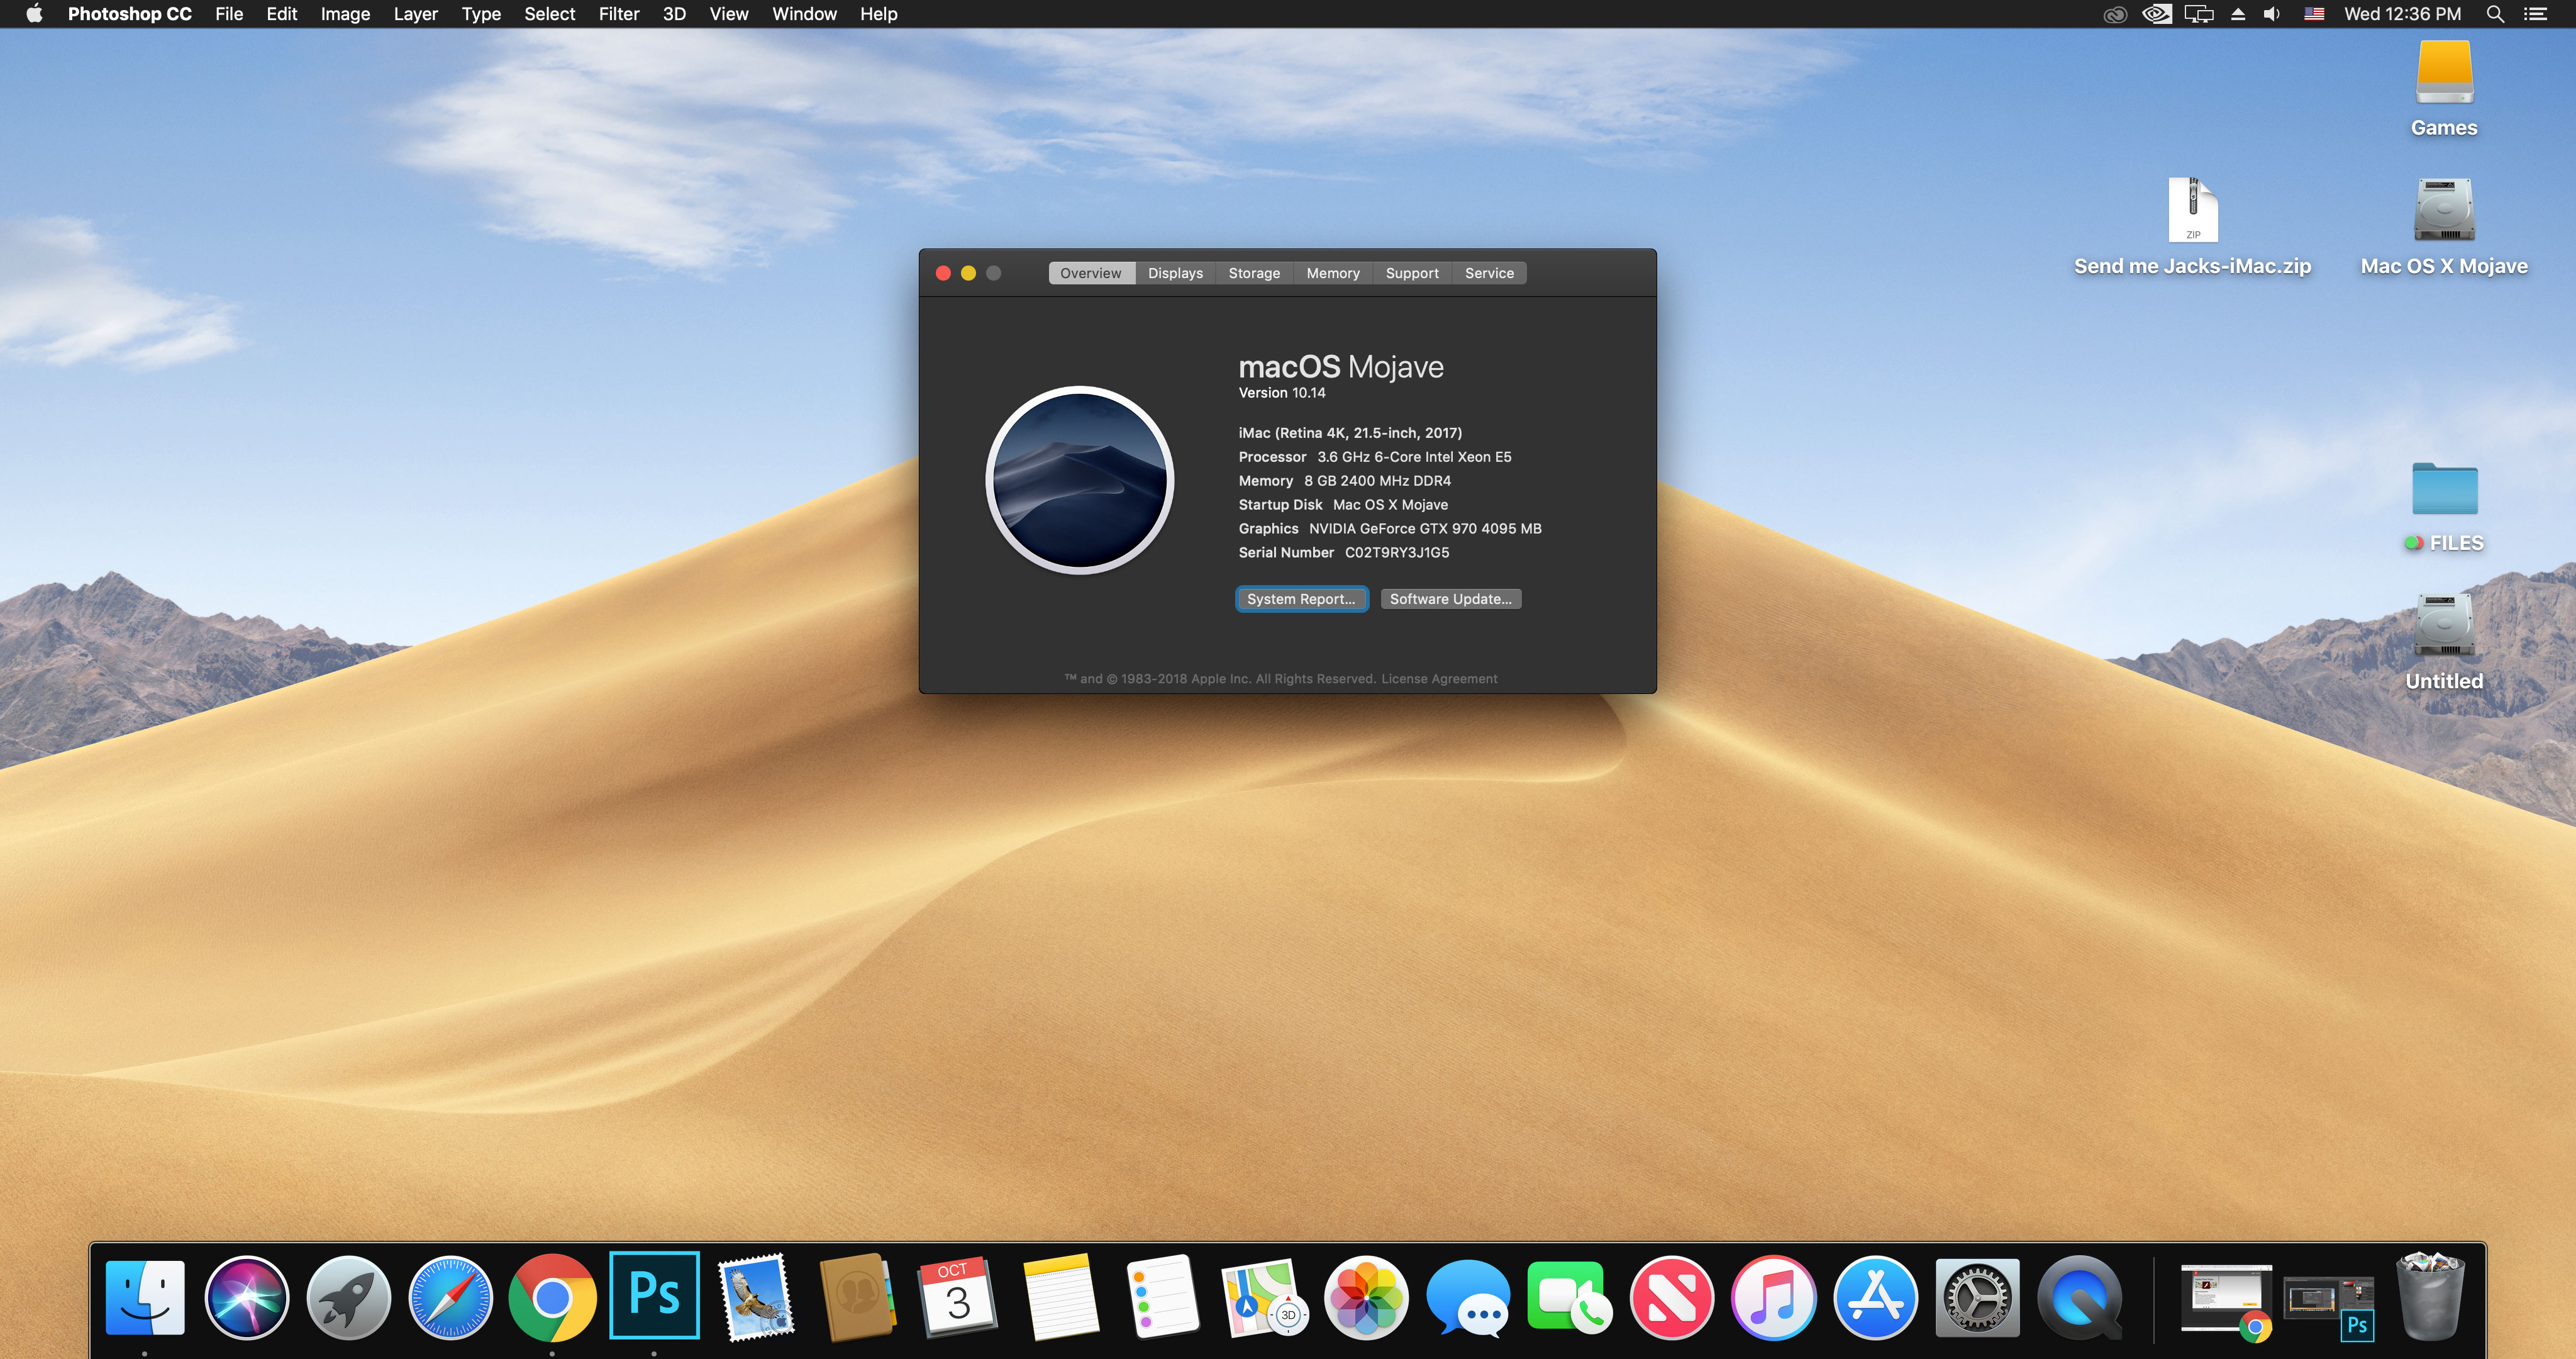
Task: Open Siri from the dock
Action: pos(247,1297)
